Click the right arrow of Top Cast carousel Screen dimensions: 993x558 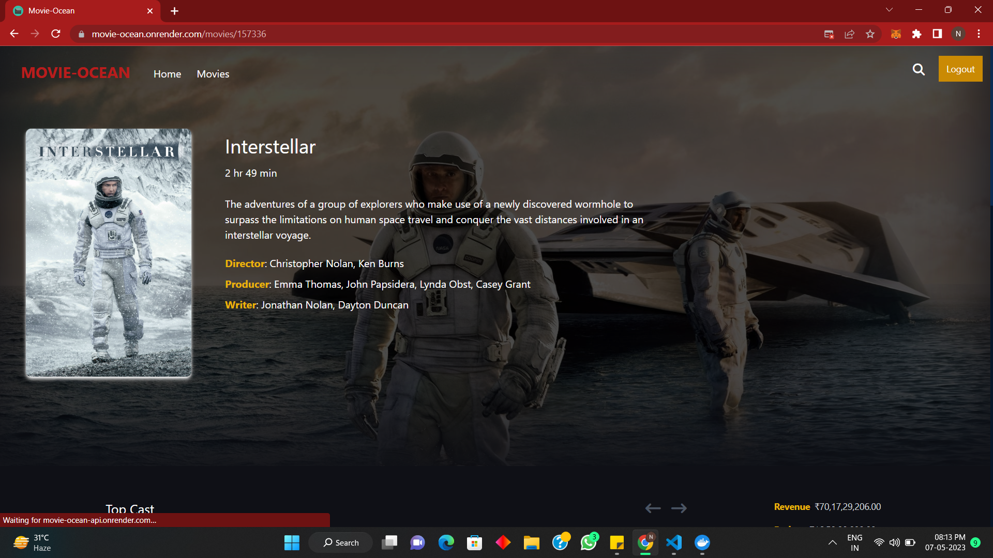click(x=679, y=508)
